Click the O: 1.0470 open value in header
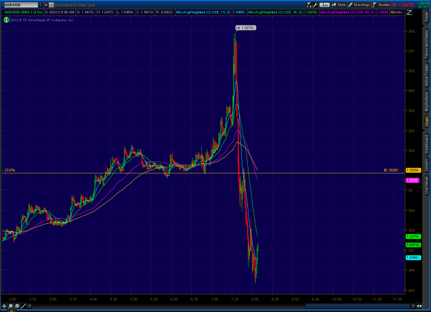Viewport: 431px width, 312px height. [x=86, y=12]
